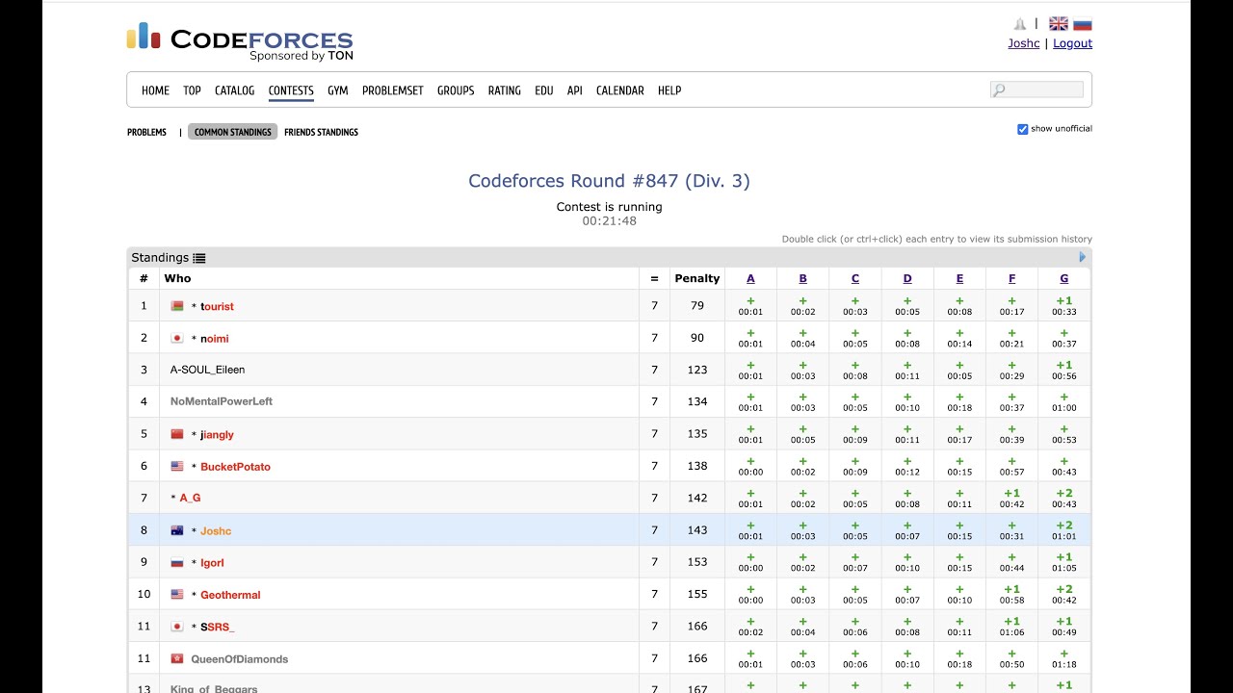Switch language using the Russian flag

[1083, 24]
